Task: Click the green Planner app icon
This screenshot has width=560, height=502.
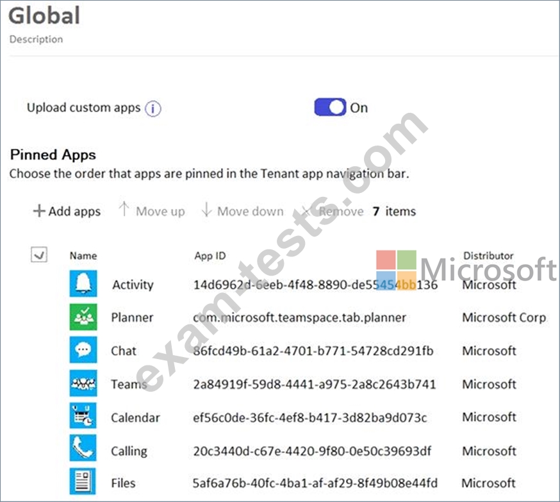Action: [x=83, y=317]
